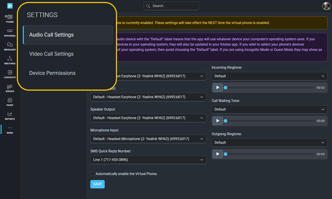Select the Contacts sidebar icon
Viewport: 332px width, 199px height.
click(10, 74)
